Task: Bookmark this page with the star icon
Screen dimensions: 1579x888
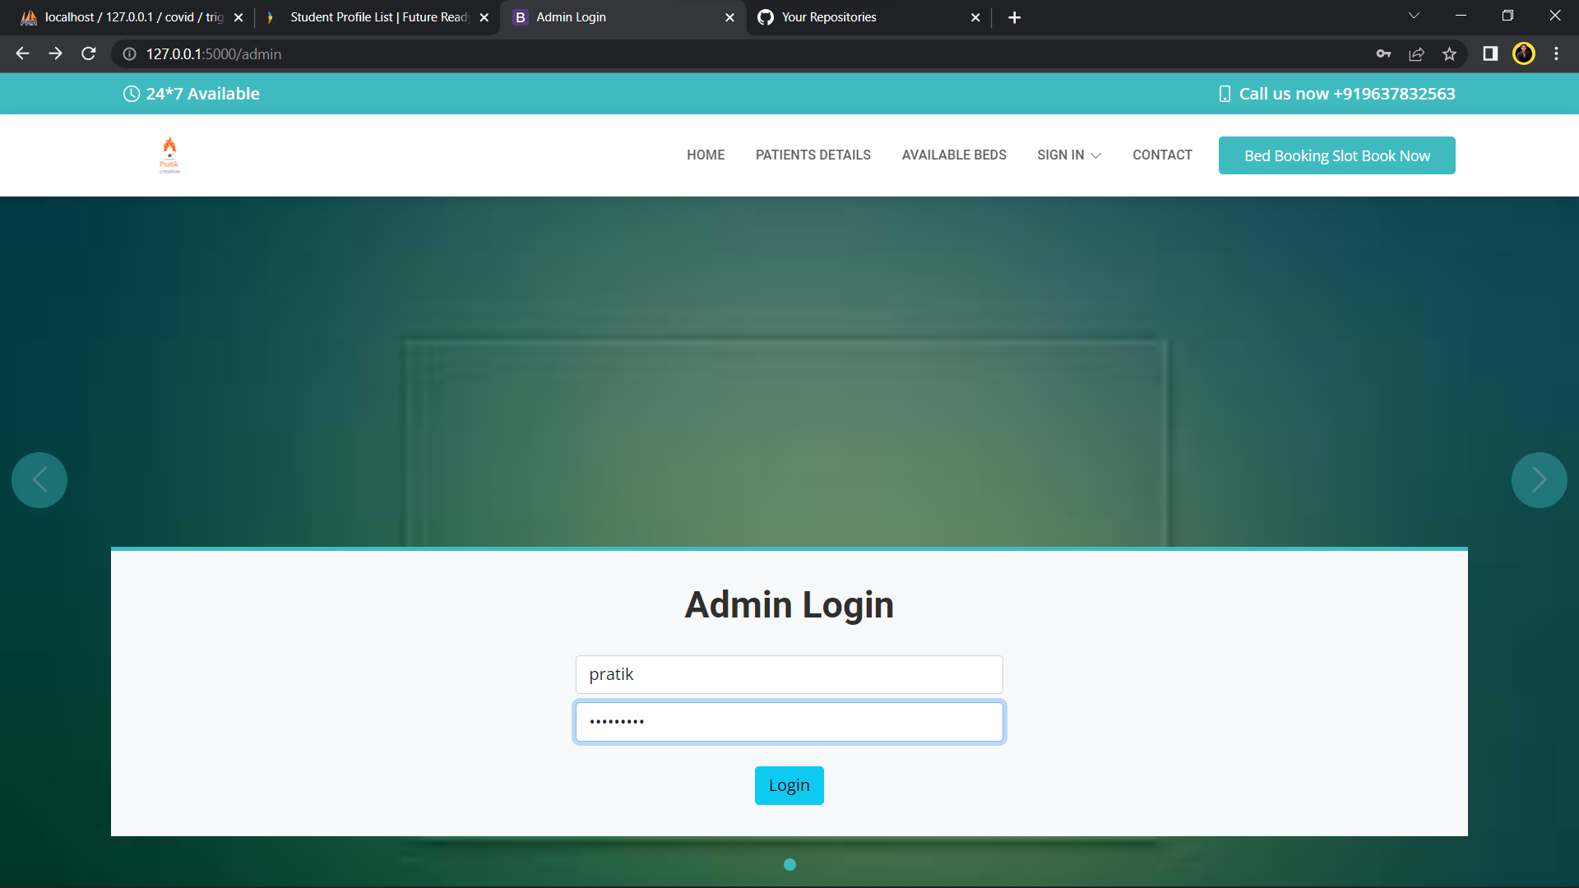Action: 1449,53
